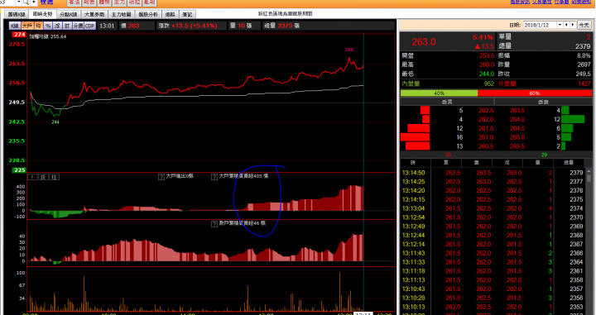Open the date picker dropdown arrow

click(560, 25)
